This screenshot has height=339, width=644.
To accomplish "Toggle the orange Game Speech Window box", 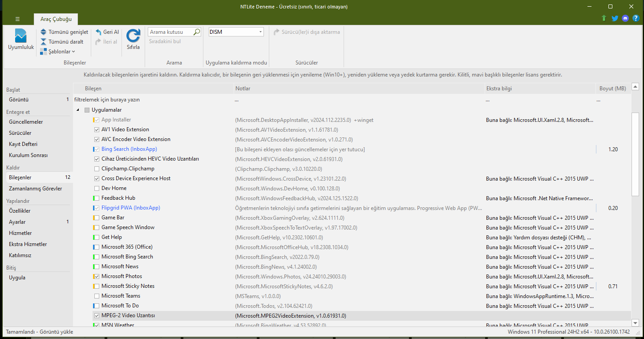I will 96,227.
